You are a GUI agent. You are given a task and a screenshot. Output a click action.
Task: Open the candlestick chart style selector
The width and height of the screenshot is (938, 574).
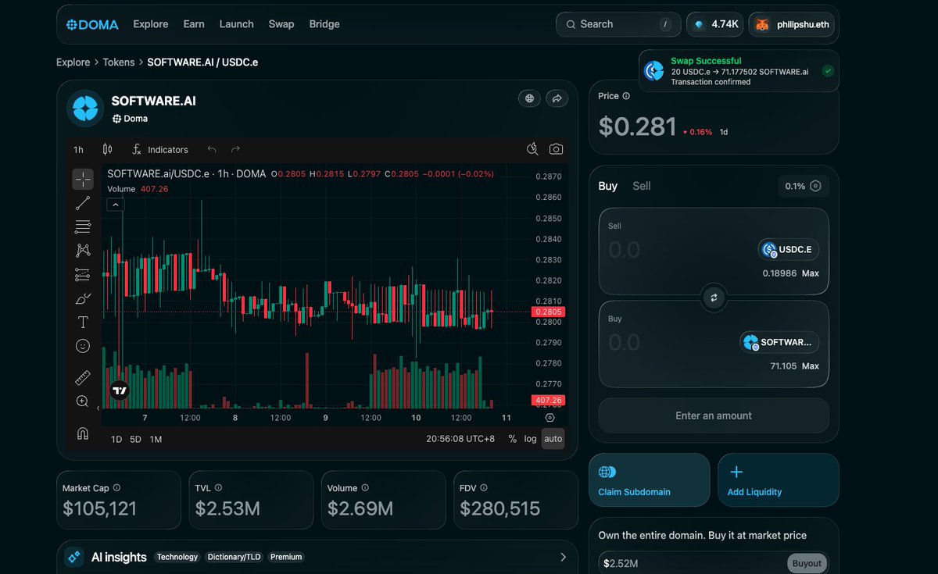click(x=108, y=149)
